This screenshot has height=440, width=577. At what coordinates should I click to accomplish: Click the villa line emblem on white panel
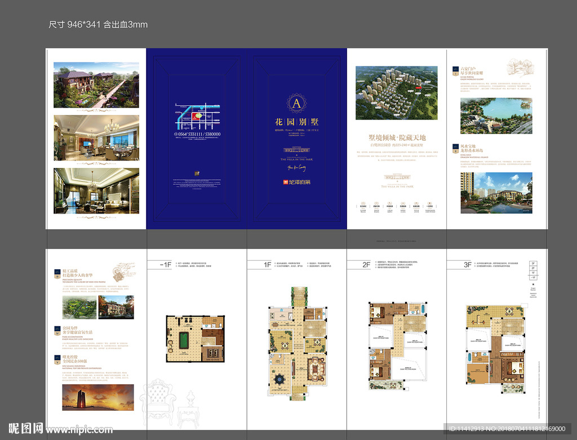[397, 177]
